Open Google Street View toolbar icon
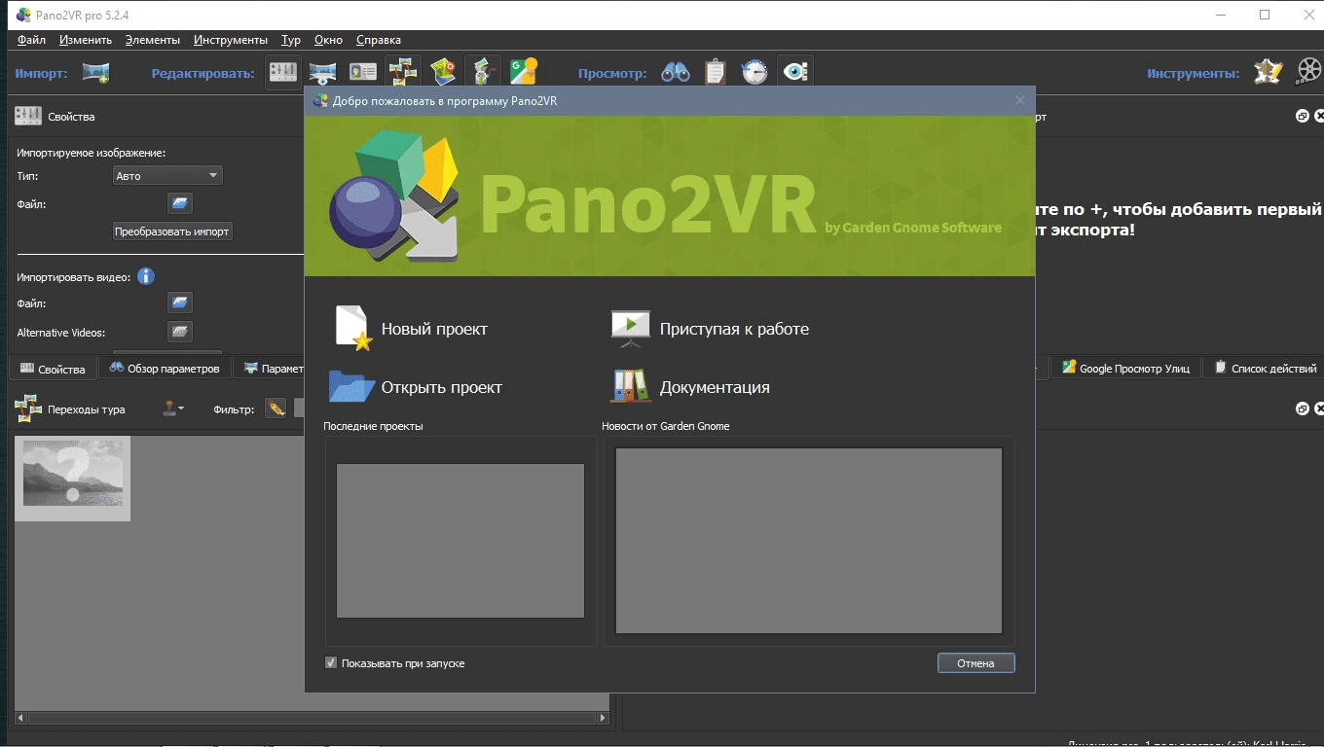 tap(523, 72)
